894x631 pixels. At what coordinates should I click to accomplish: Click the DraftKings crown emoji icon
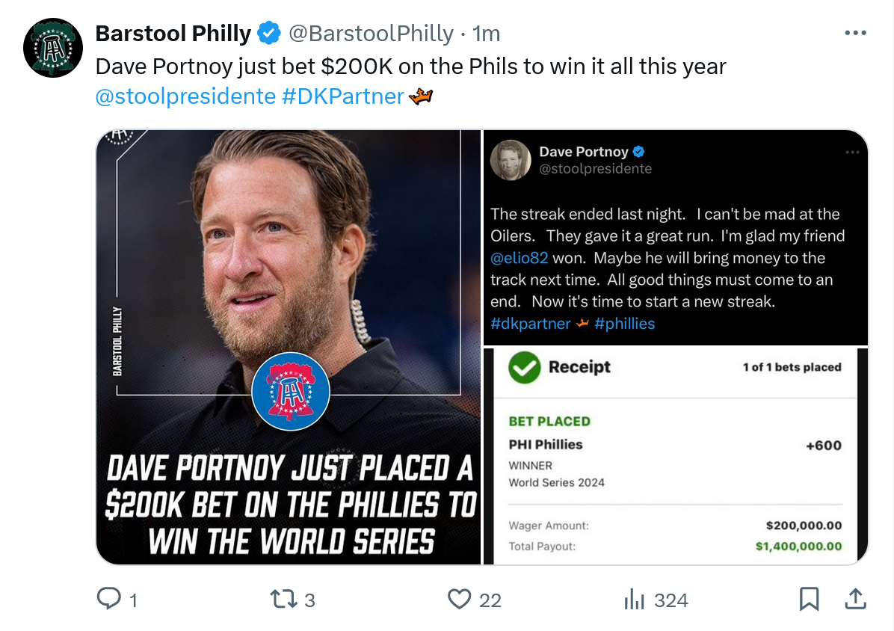(422, 96)
